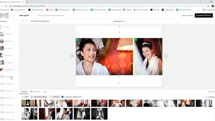This screenshot has height=121, width=215.
Task: Open the Instagram bookmark
Action: coord(127,10)
